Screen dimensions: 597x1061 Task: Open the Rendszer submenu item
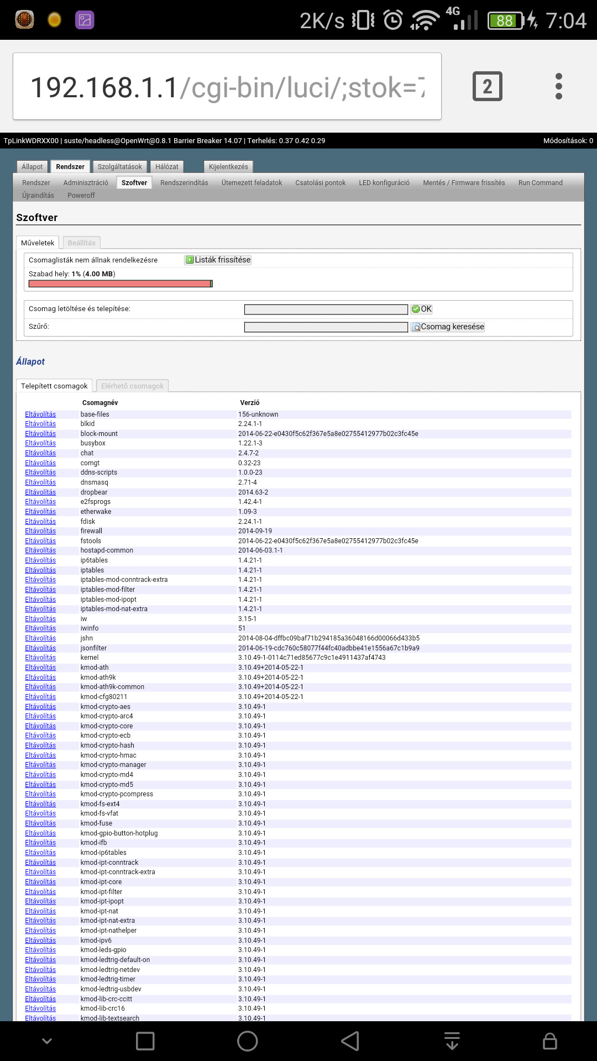tap(36, 183)
